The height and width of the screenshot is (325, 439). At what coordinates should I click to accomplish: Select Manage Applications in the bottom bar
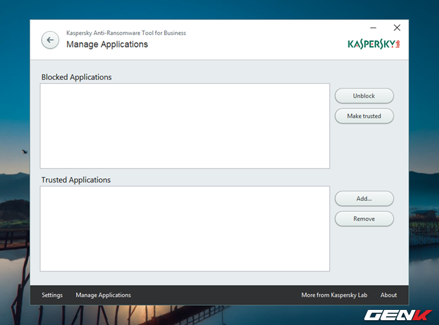tap(103, 295)
